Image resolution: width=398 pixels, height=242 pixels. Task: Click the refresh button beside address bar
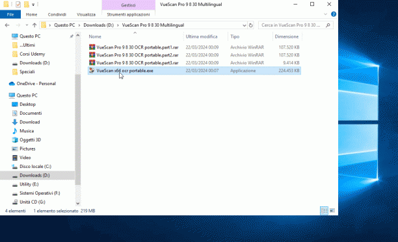(251, 25)
